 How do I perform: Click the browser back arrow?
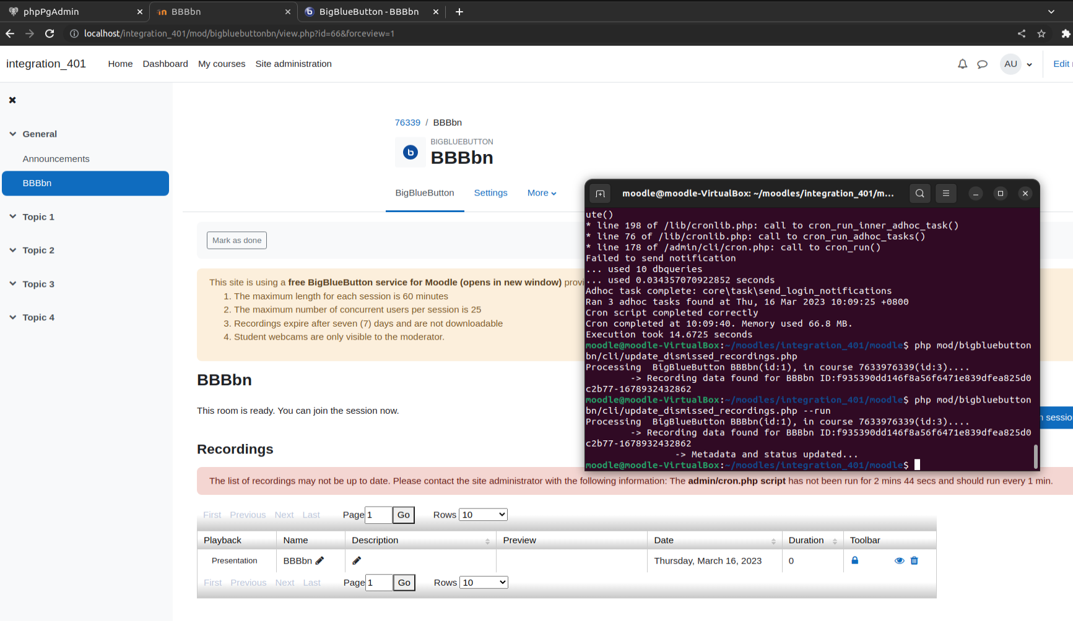tap(10, 33)
